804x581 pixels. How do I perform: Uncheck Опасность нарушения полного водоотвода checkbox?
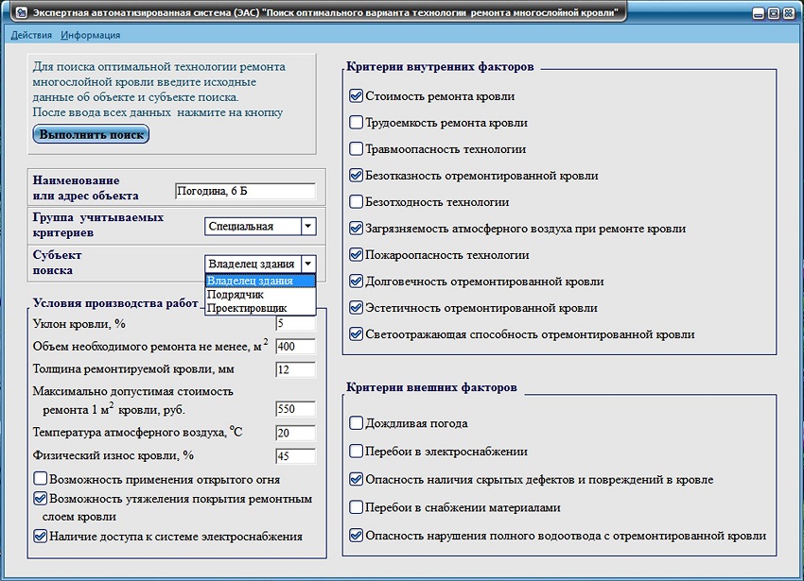click(x=356, y=536)
